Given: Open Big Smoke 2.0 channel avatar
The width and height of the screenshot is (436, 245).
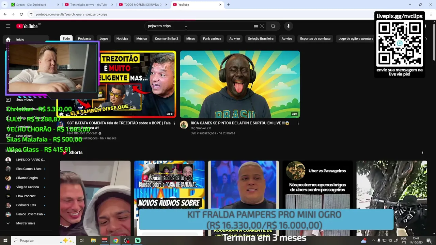Looking at the screenshot, I should pyautogui.click(x=184, y=125).
